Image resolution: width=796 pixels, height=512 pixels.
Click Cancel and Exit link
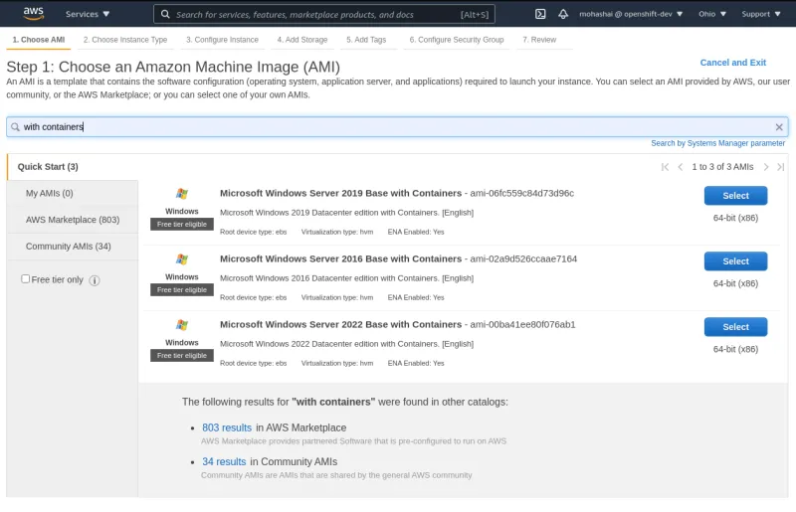(732, 63)
